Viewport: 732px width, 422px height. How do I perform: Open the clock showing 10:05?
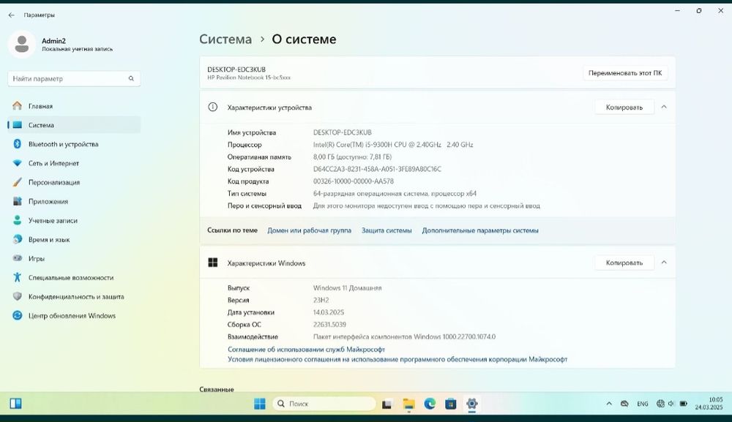point(709,403)
